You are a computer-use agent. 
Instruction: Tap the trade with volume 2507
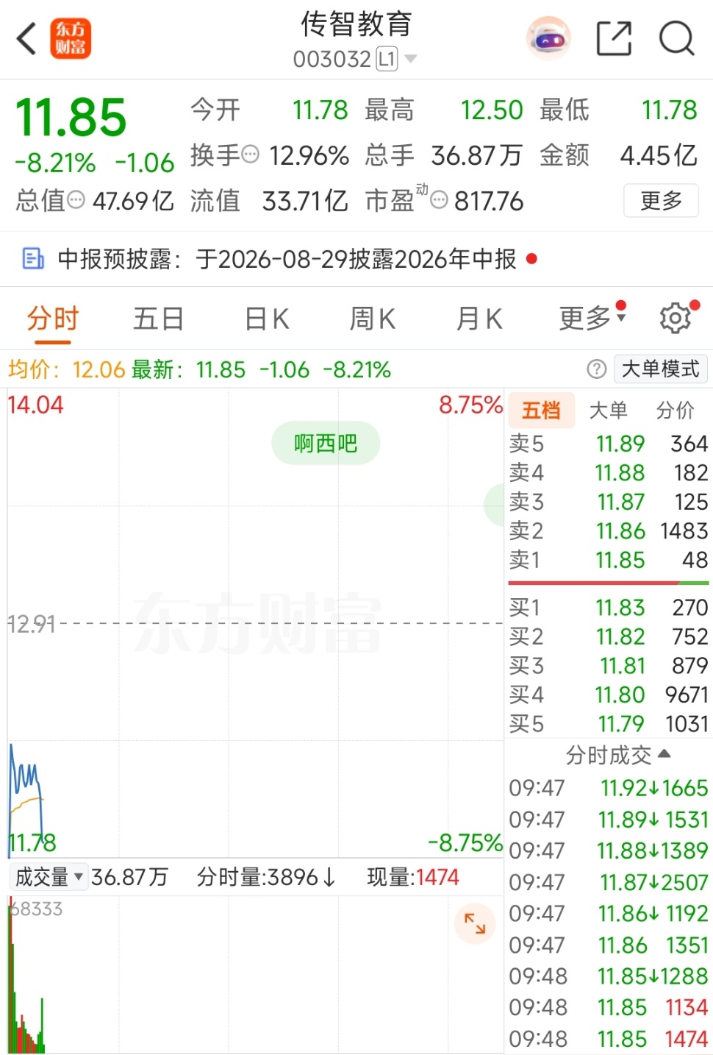pyautogui.click(x=608, y=882)
